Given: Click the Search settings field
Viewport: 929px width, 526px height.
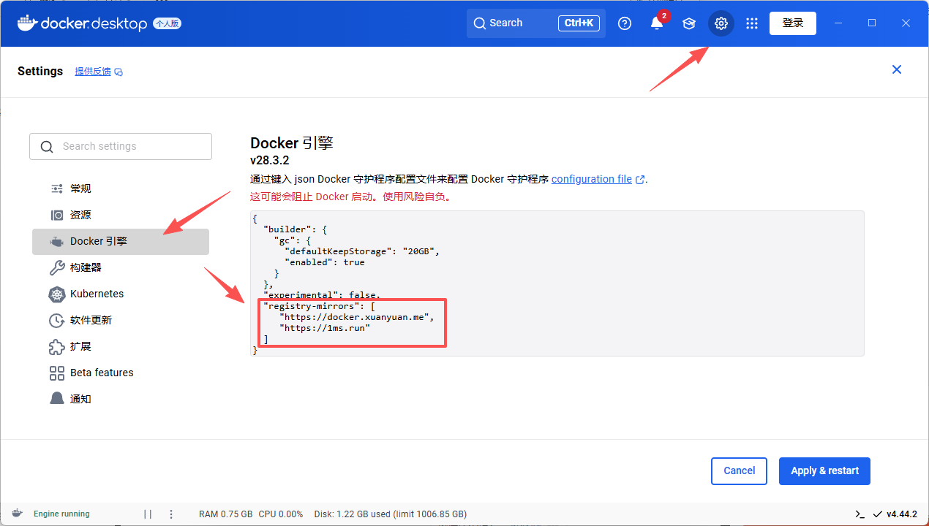Looking at the screenshot, I should coord(121,146).
